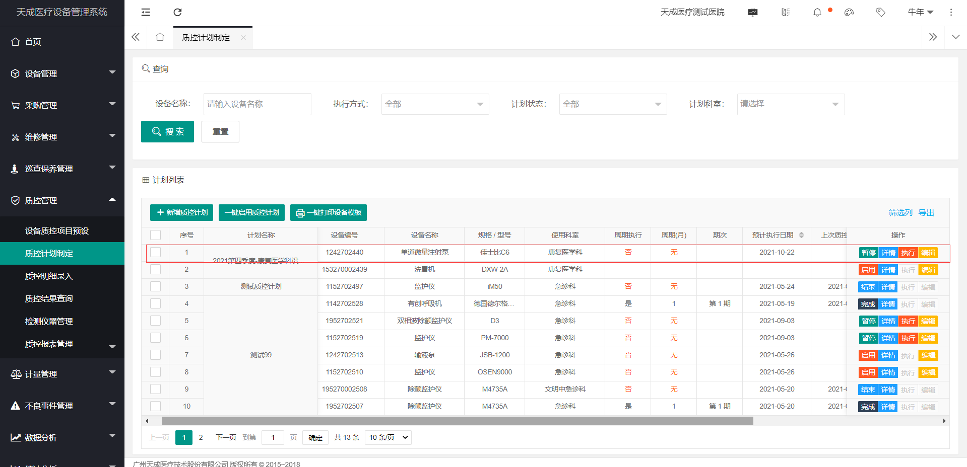The width and height of the screenshot is (967, 467).
Task: Check the row 3 checkbox for 1152702497
Action: [156, 286]
